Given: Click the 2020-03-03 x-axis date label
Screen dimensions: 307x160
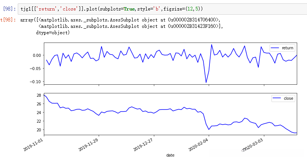Looking at the screenshot, I should click(253, 145).
